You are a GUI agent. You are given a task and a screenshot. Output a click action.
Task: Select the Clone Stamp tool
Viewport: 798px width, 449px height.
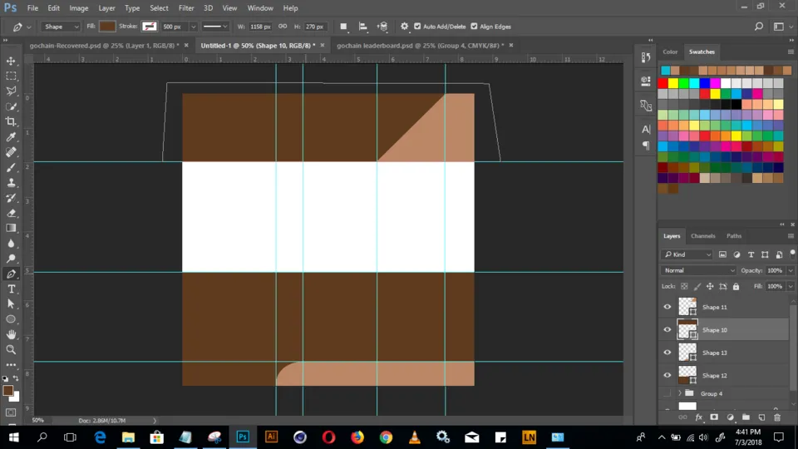(x=11, y=183)
